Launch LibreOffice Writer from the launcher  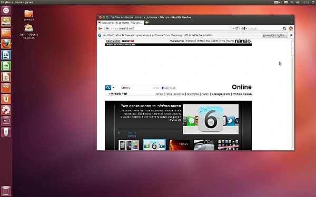(6, 55)
